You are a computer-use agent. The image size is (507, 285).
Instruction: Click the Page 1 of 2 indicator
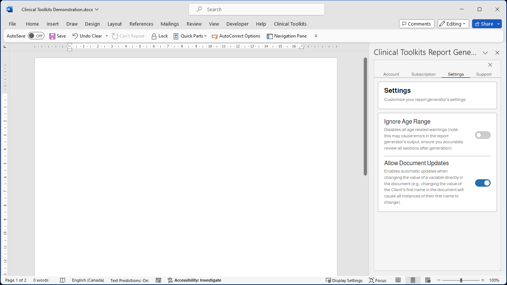(16, 281)
